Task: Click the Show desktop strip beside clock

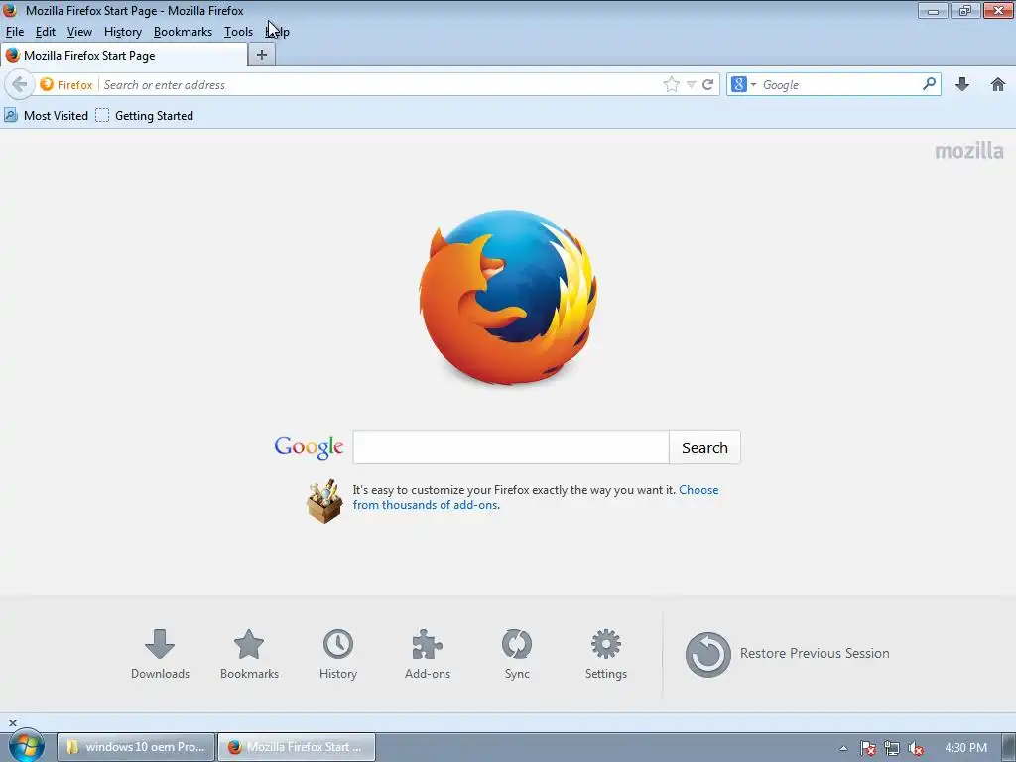Action: 1009,747
